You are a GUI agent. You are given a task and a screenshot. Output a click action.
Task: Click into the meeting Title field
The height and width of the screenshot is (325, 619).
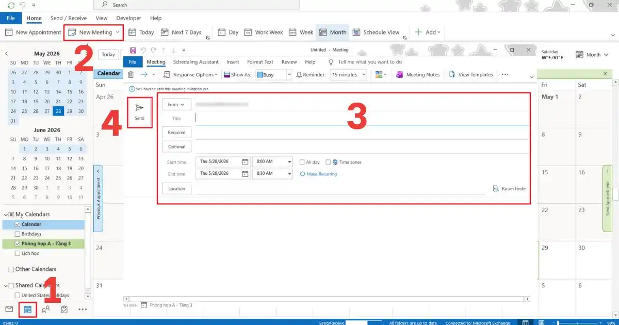pyautogui.click(x=363, y=119)
